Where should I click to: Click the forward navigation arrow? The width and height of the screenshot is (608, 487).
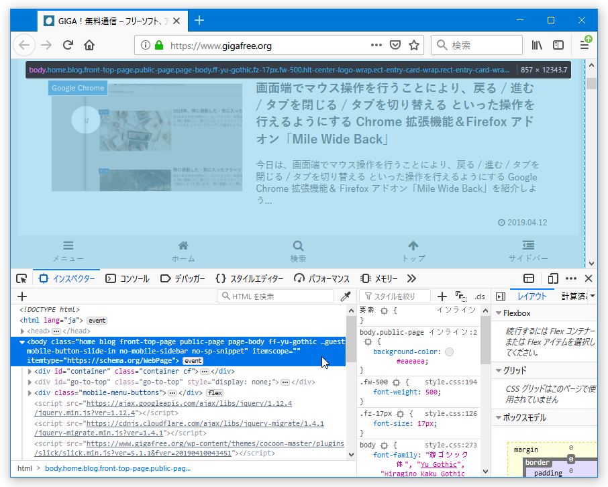point(46,45)
